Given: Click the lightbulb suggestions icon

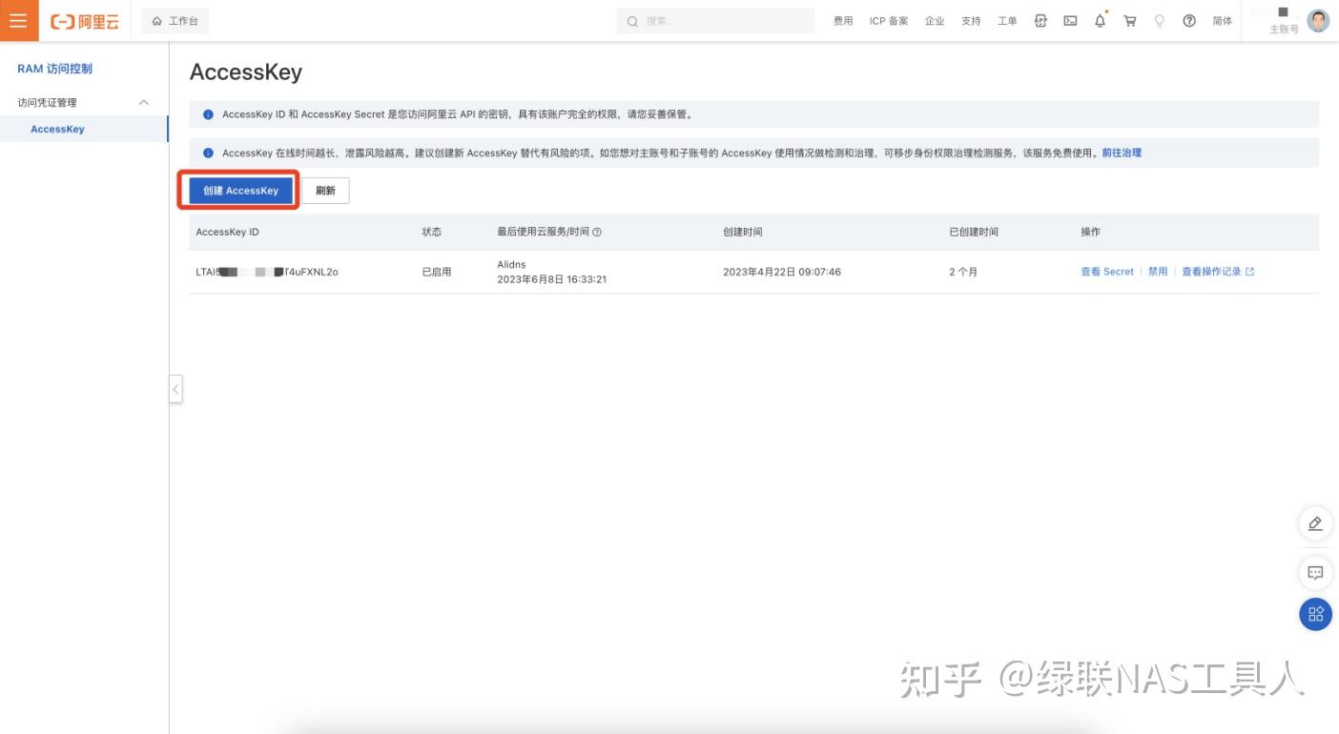Looking at the screenshot, I should [1160, 21].
